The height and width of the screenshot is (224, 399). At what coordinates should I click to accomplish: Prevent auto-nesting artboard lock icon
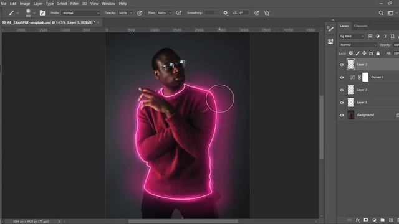click(x=371, y=53)
